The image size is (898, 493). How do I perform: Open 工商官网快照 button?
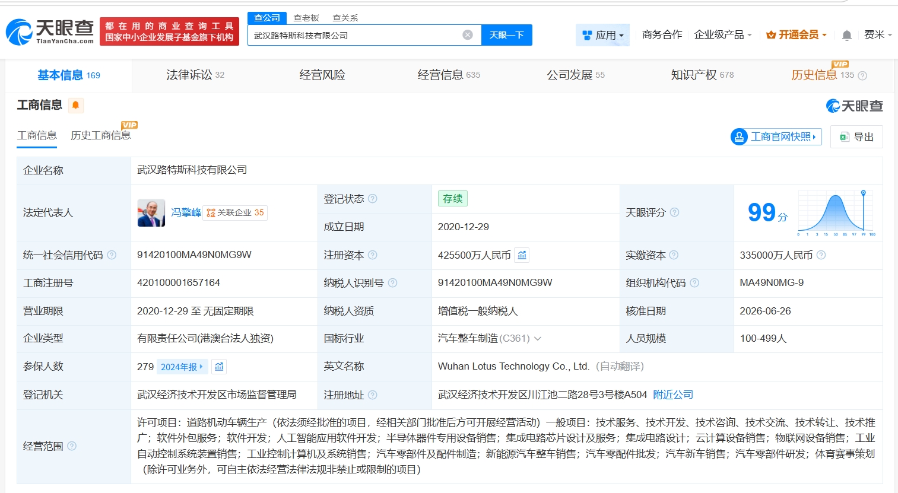tap(776, 137)
